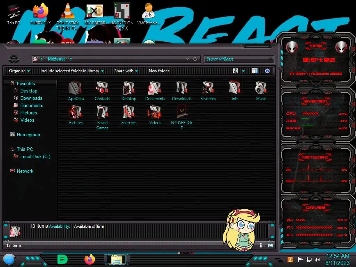This screenshot has height=267, width=356.
Task: Select Downloads in the navigation pane
Action: [31, 98]
